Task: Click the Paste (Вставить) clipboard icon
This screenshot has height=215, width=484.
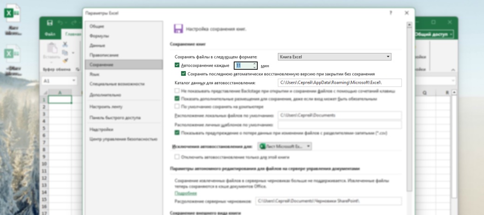Action: 52,50
